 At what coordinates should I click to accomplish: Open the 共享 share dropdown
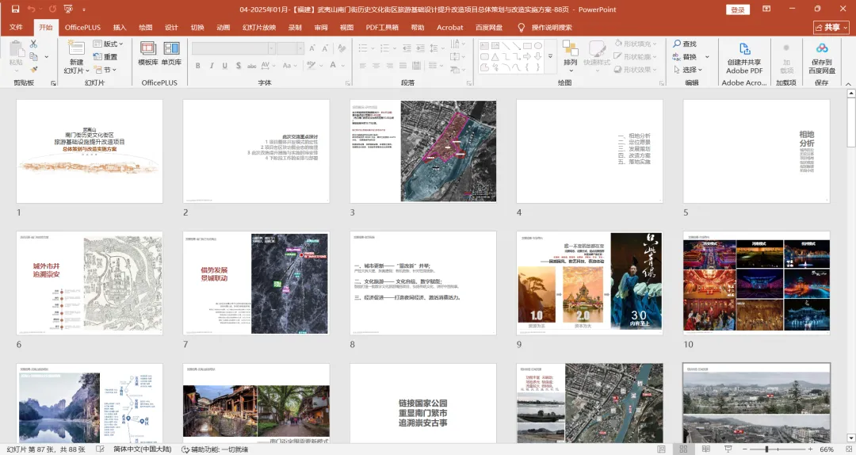(x=831, y=27)
